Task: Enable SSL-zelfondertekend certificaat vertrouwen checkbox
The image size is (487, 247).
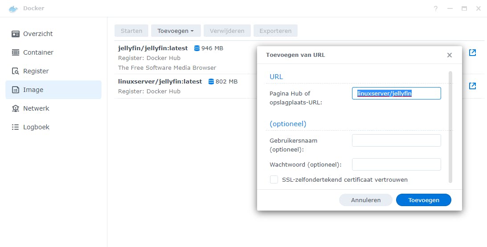Action: [274, 179]
